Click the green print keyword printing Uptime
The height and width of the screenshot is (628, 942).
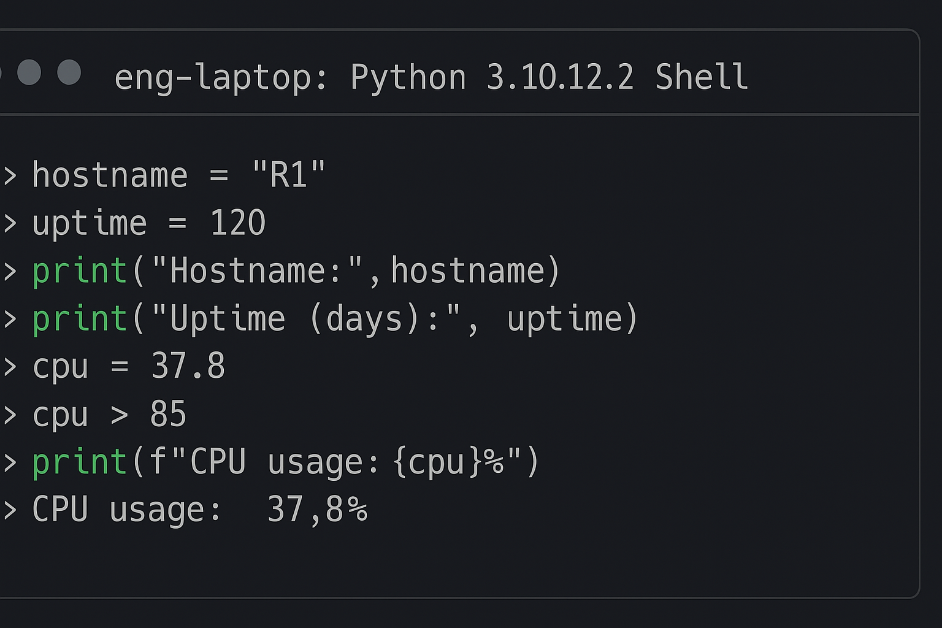(79, 318)
